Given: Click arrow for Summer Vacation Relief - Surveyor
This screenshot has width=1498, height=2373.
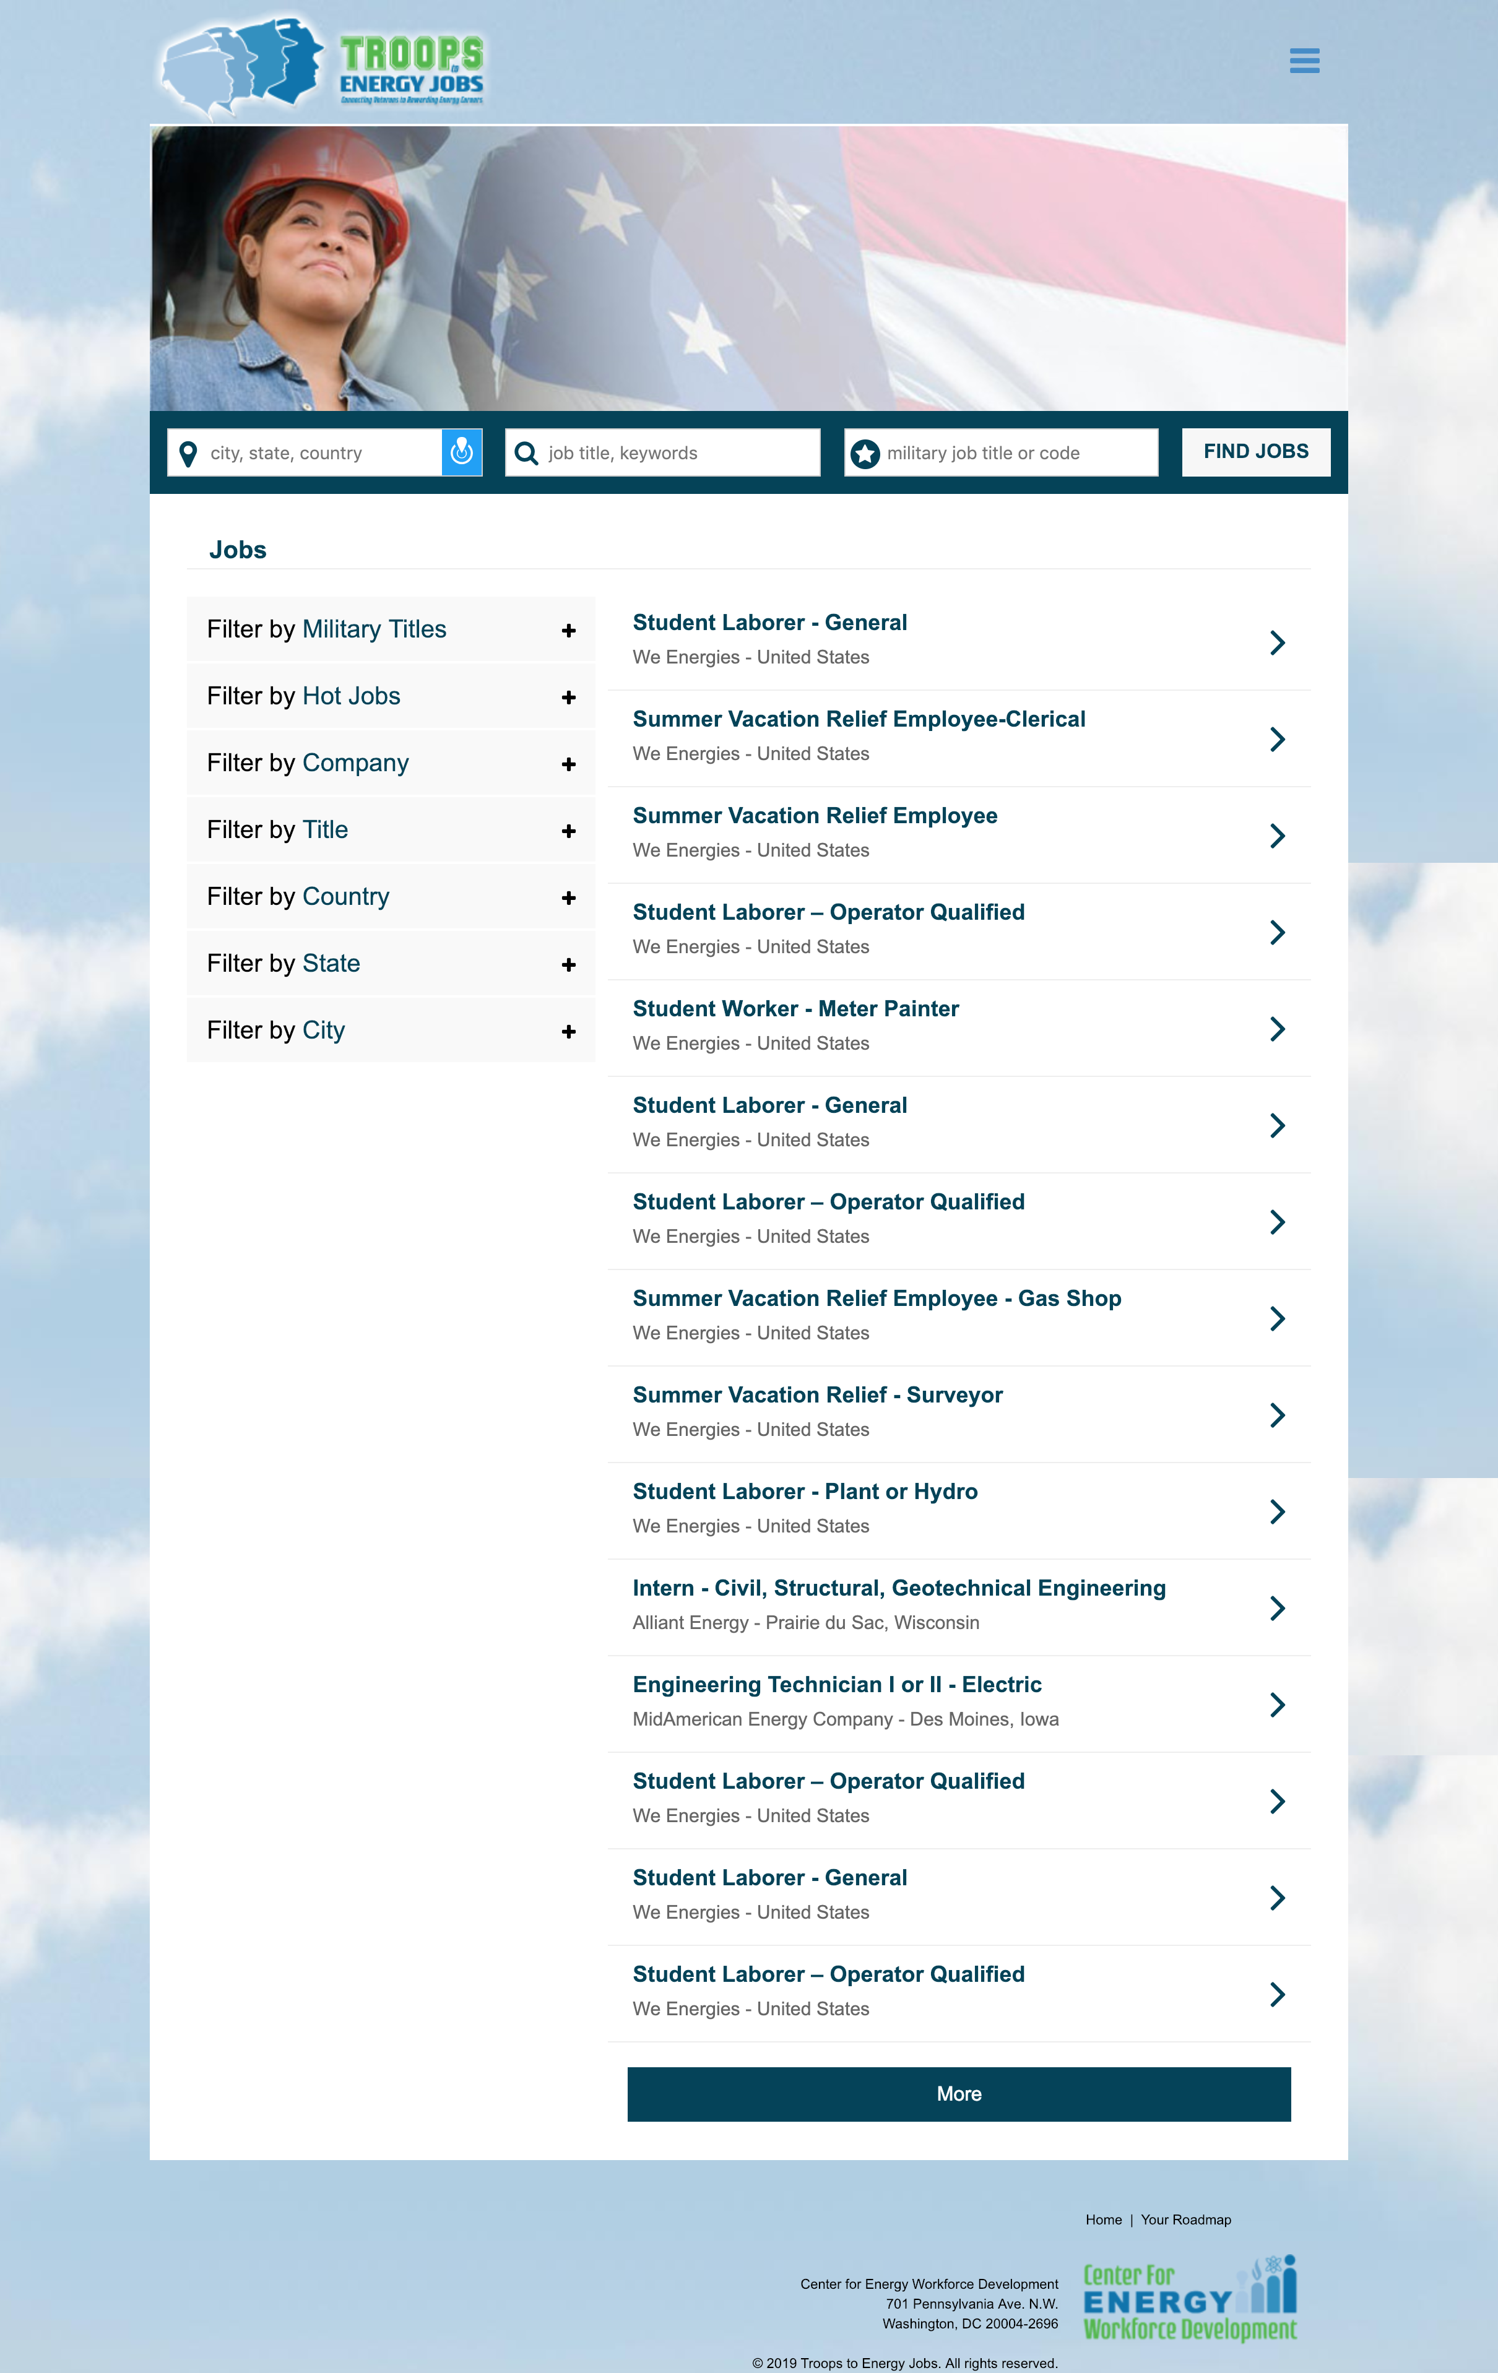Looking at the screenshot, I should [x=1277, y=1415].
